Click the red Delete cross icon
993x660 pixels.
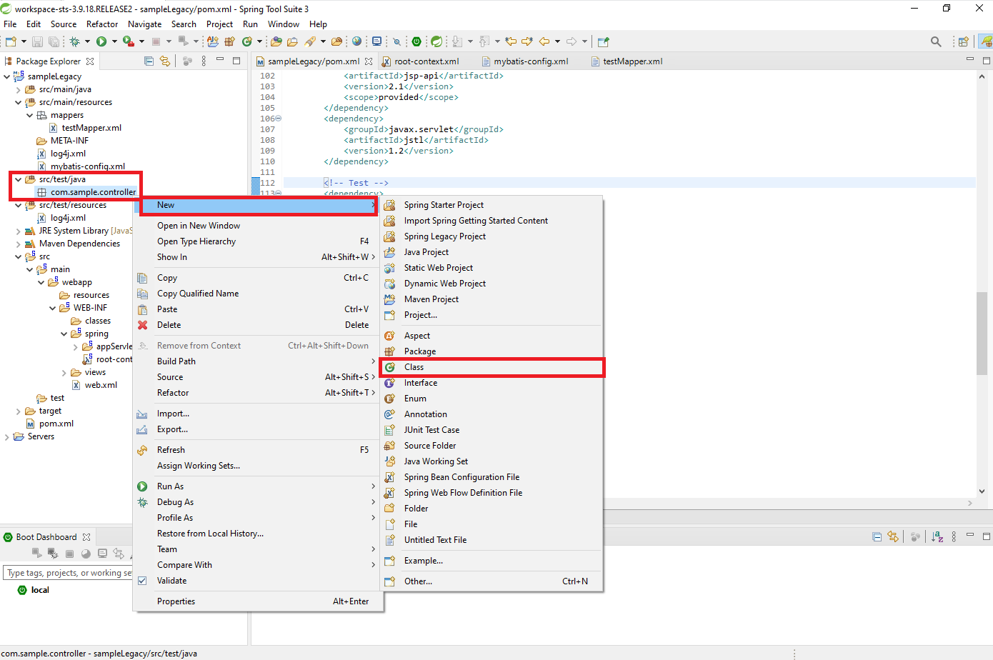pyautogui.click(x=143, y=325)
